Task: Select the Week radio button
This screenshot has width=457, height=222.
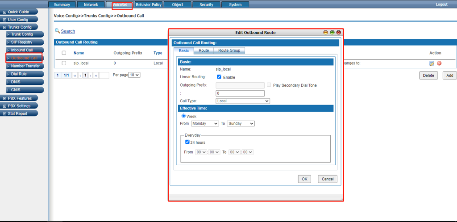Action: click(x=183, y=116)
